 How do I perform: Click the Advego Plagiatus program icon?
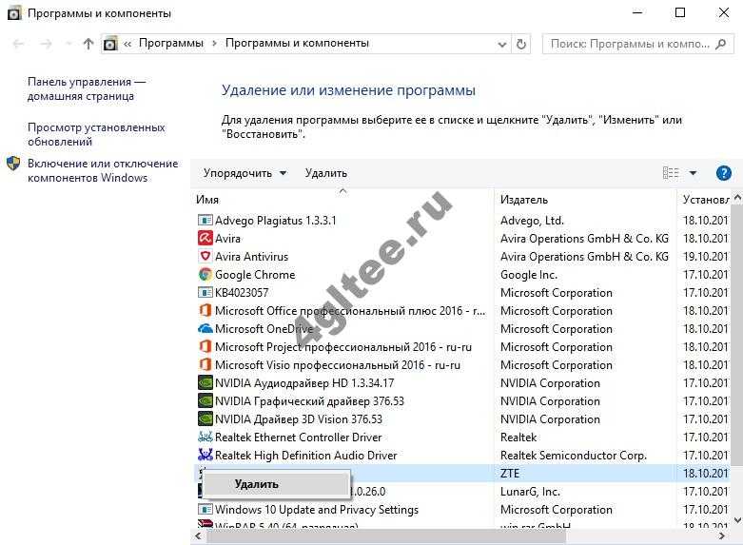pyautogui.click(x=205, y=221)
